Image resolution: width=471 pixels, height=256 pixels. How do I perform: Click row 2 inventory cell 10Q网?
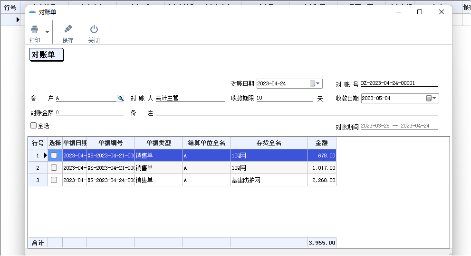click(269, 167)
